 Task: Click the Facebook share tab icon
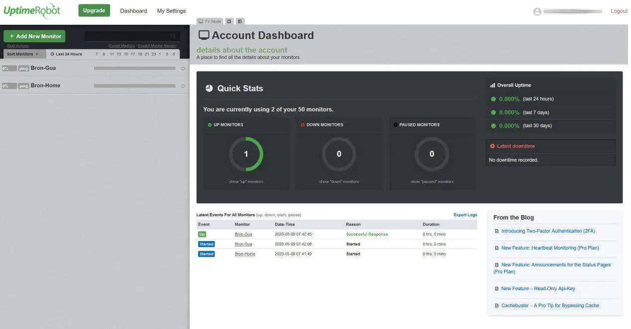click(239, 21)
